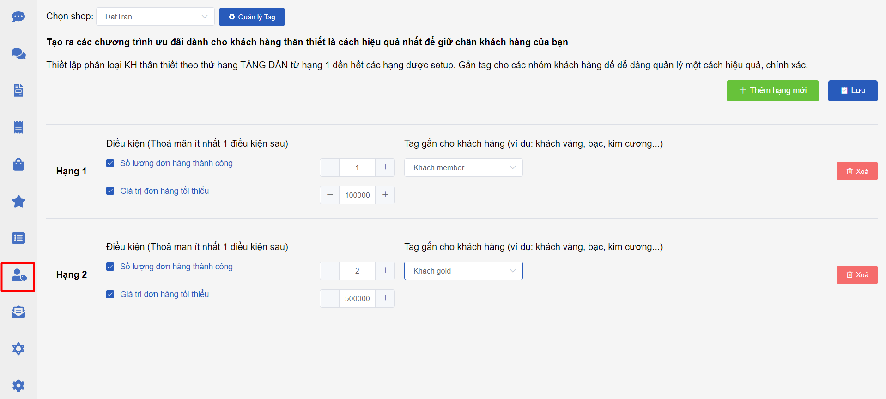Click the 'Quản lý Tag' button

coord(252,17)
